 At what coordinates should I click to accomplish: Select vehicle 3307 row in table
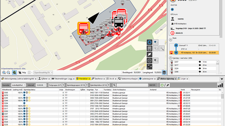tap(112, 114)
